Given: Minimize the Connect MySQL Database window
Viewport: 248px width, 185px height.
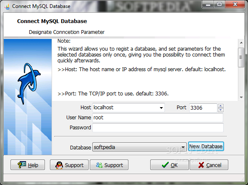Looking at the screenshot, I should pyautogui.click(x=208, y=5).
